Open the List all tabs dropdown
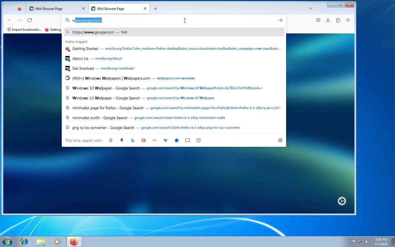Image resolution: width=395 pixels, height=247 pixels. coord(311,9)
